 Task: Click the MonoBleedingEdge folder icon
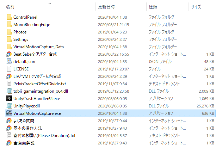[9, 25]
